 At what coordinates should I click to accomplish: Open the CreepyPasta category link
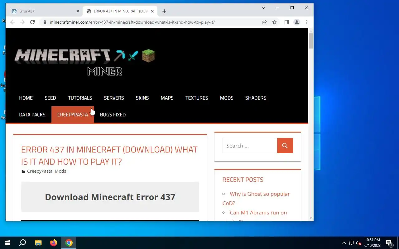[x=40, y=171]
